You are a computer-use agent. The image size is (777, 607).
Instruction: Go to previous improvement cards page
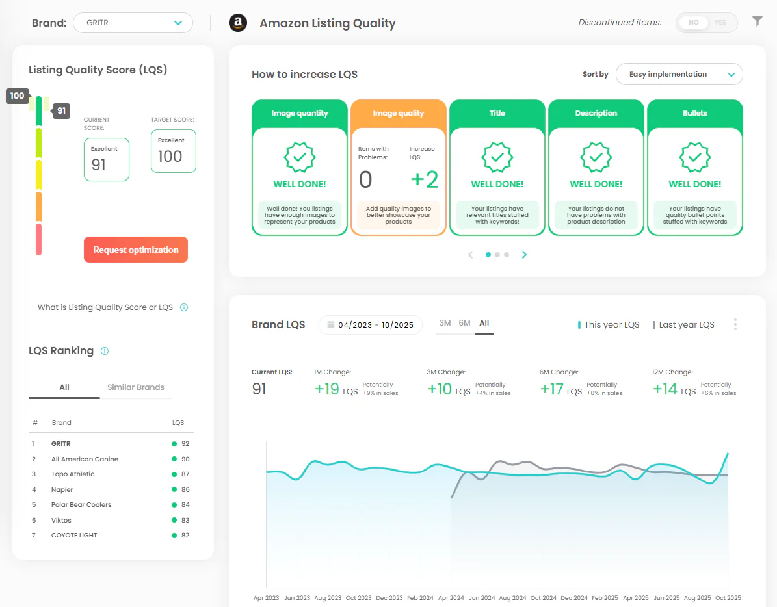(471, 255)
